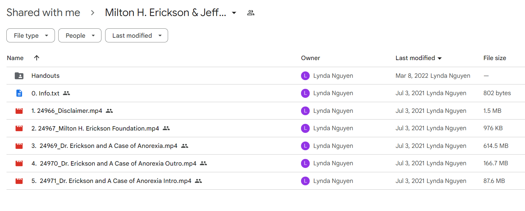Click the shared icon next to Anorexia Intro.mp4
The image size is (525, 211).
tap(198, 181)
